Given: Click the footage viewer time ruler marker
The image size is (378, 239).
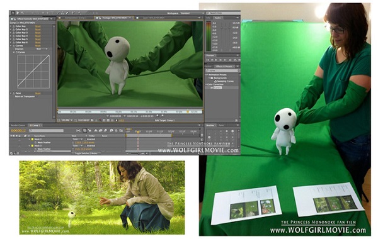Looking at the screenshot, I should pos(188,112).
